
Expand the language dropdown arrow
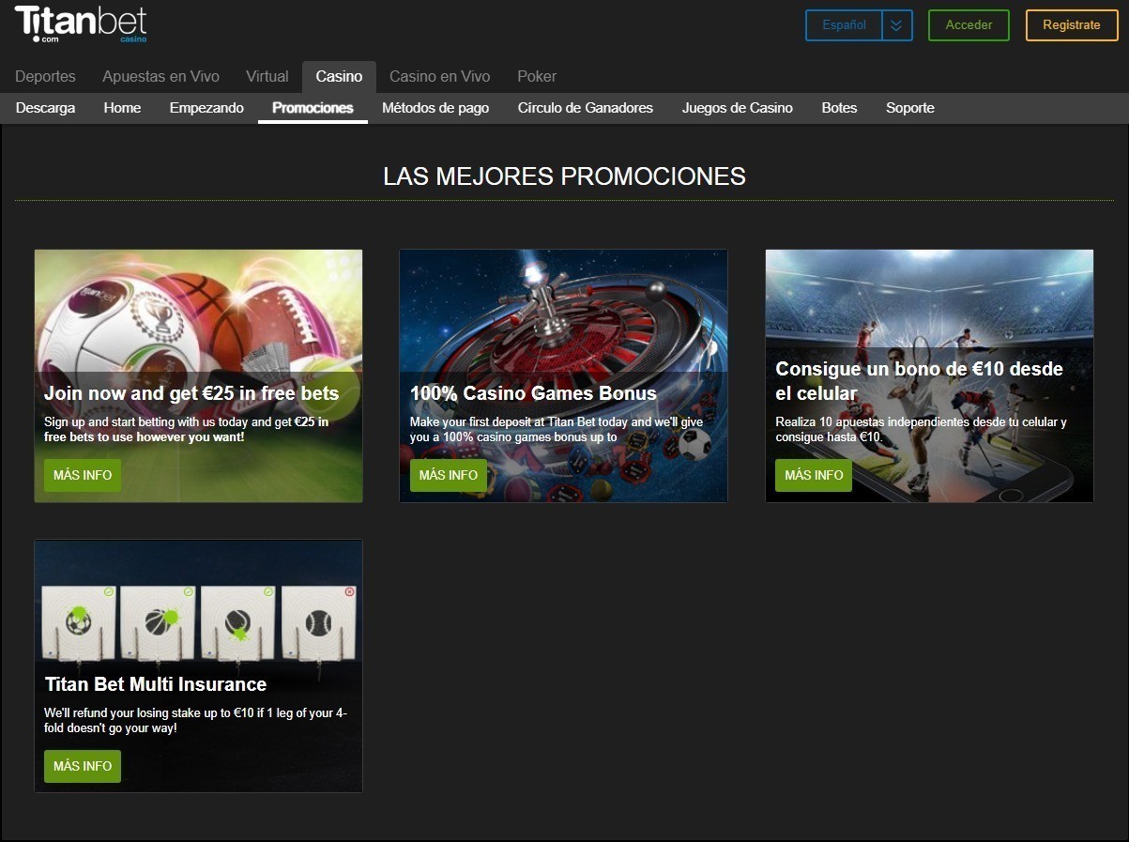click(x=897, y=25)
